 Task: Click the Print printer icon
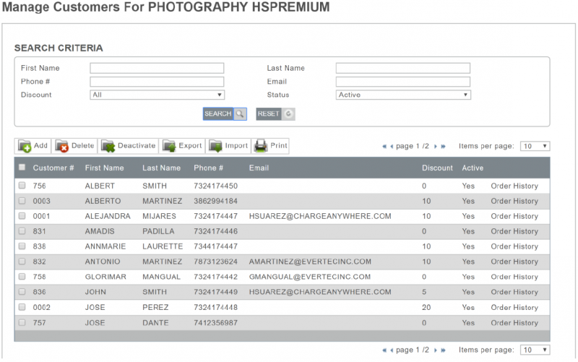(x=261, y=146)
